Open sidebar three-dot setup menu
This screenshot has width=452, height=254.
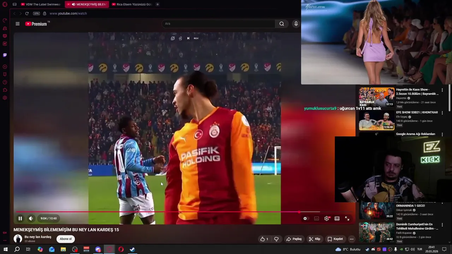(5, 240)
